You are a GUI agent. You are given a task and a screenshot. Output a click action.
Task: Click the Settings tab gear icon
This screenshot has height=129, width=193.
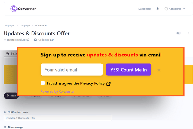[8, 53]
